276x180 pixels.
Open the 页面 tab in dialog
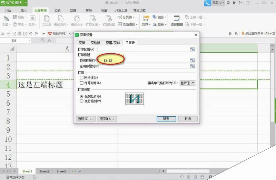coord(82,43)
